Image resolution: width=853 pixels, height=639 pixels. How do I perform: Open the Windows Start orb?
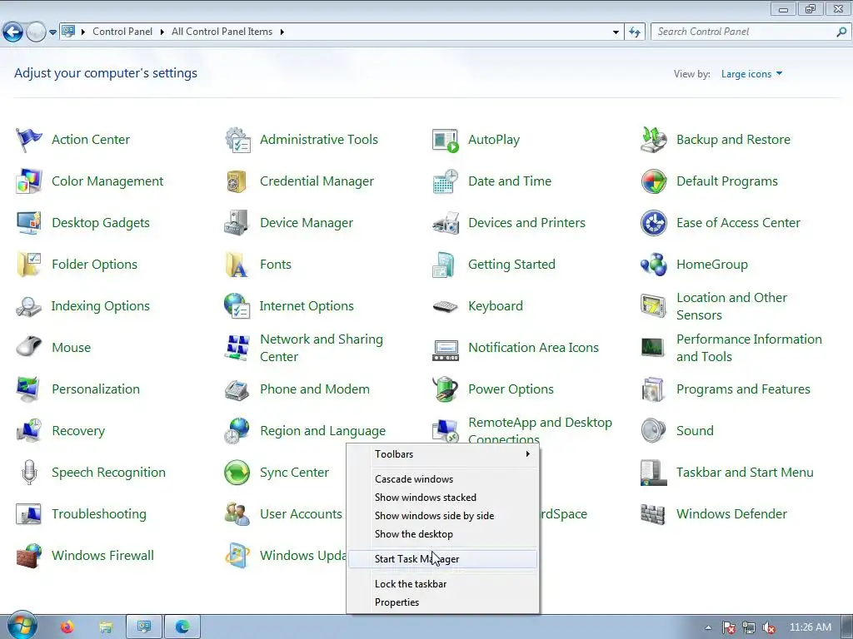point(21,626)
